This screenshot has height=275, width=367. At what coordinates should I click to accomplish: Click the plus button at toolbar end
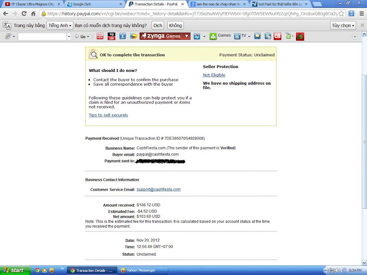[x=355, y=36]
